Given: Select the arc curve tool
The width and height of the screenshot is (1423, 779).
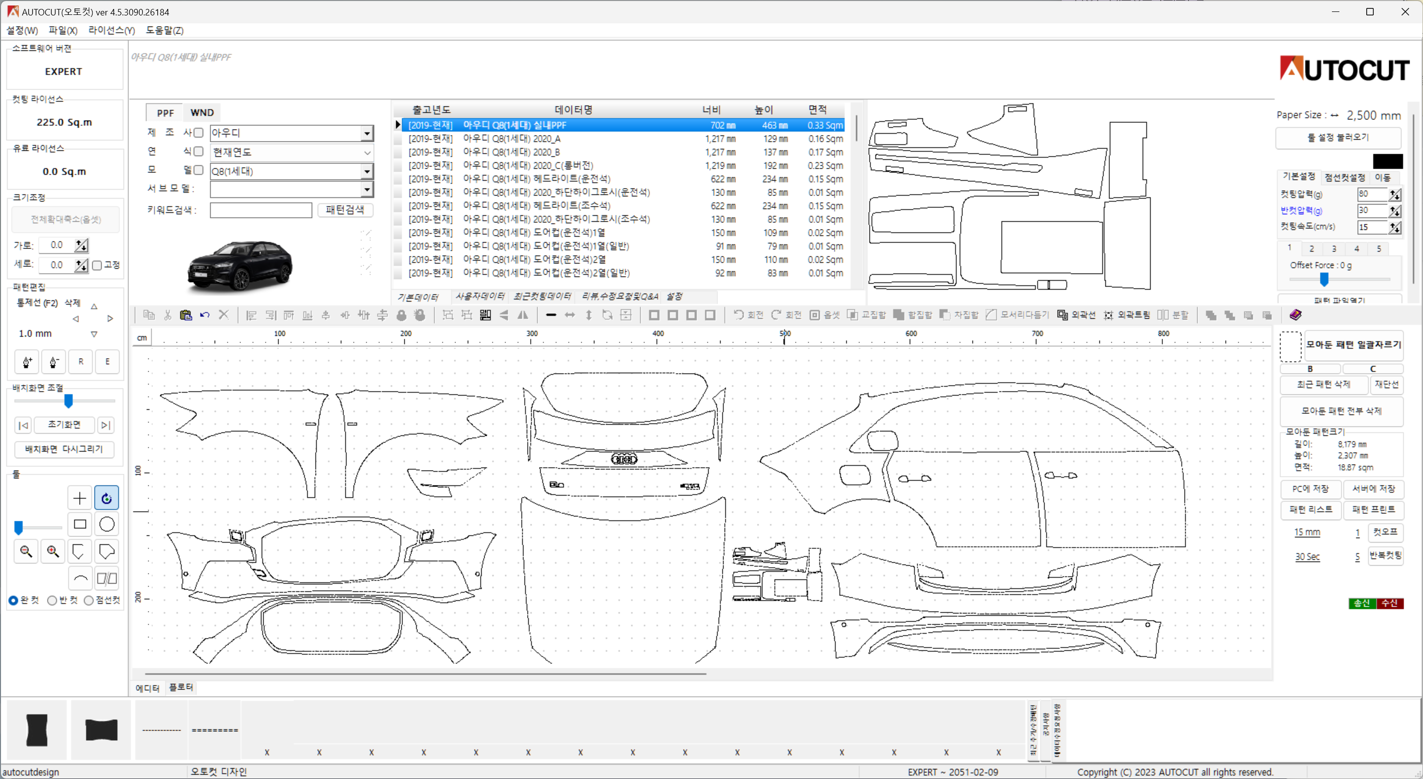Looking at the screenshot, I should point(80,578).
